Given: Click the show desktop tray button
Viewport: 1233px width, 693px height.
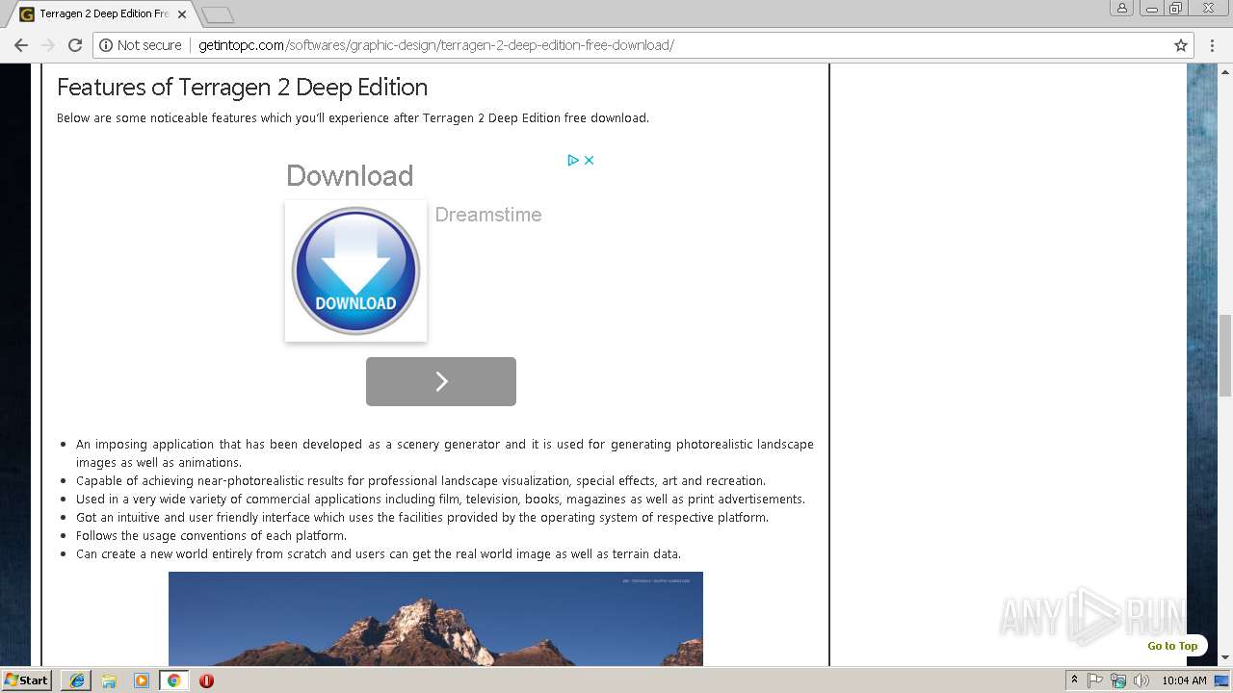Looking at the screenshot, I should pos(1222,680).
